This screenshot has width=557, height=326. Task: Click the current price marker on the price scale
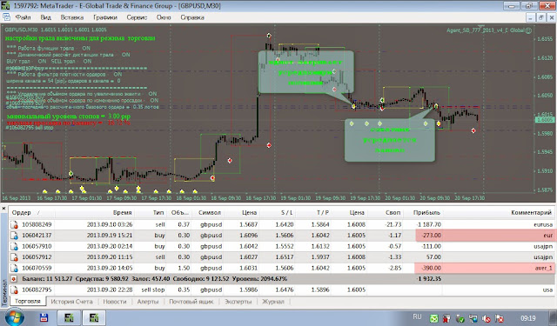click(x=545, y=120)
